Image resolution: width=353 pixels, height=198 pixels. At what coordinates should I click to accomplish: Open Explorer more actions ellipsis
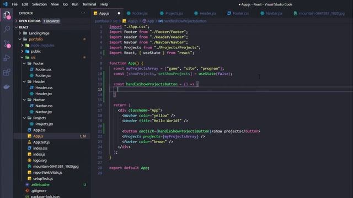[83, 13]
